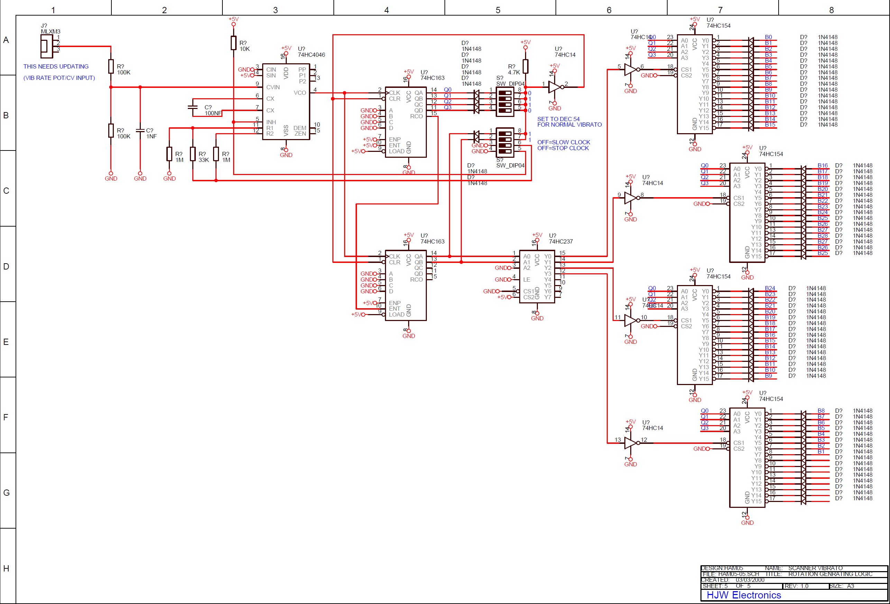Select the 33K resistor symbol
The width and height of the screenshot is (890, 604).
coord(193,154)
